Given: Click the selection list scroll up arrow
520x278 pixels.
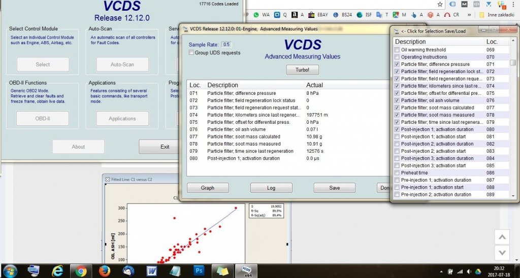Looking at the screenshot, I should [x=513, y=42].
